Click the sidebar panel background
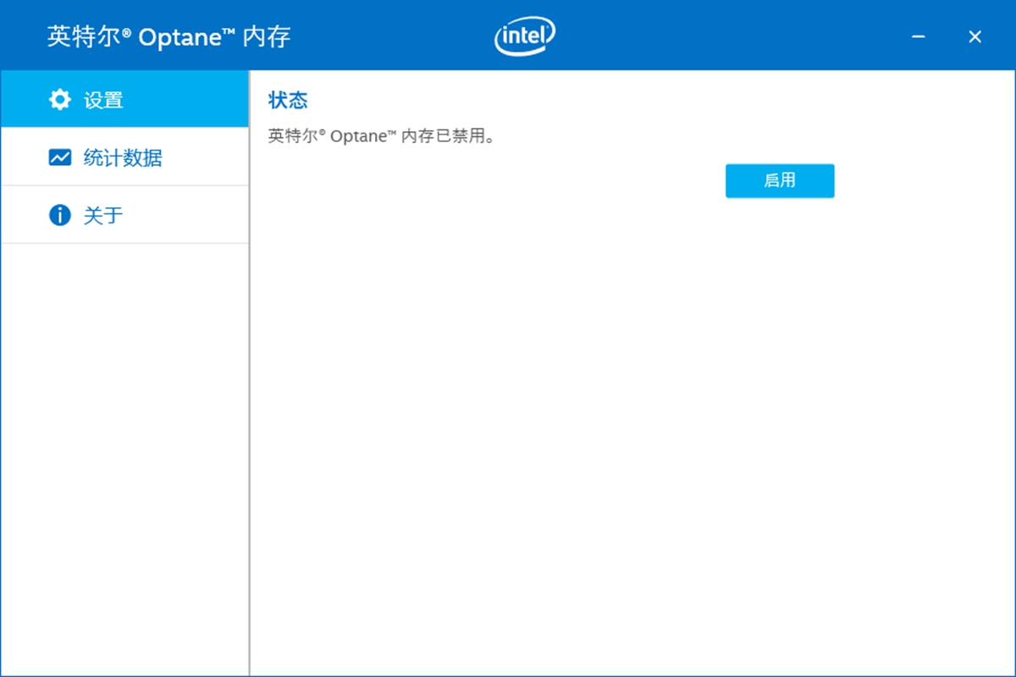 click(124, 423)
